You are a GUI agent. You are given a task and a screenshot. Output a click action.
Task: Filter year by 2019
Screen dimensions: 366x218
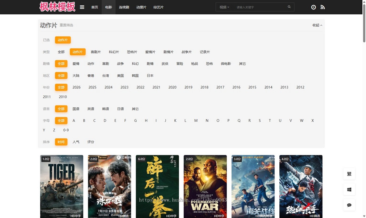tap(188, 87)
